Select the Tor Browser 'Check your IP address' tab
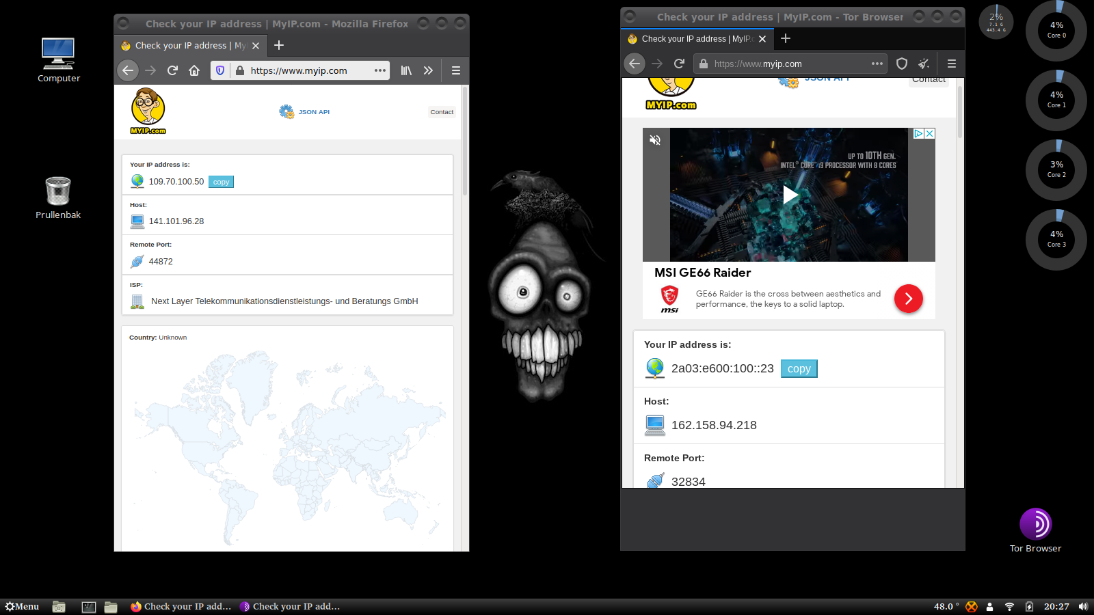This screenshot has width=1094, height=615. click(x=697, y=39)
